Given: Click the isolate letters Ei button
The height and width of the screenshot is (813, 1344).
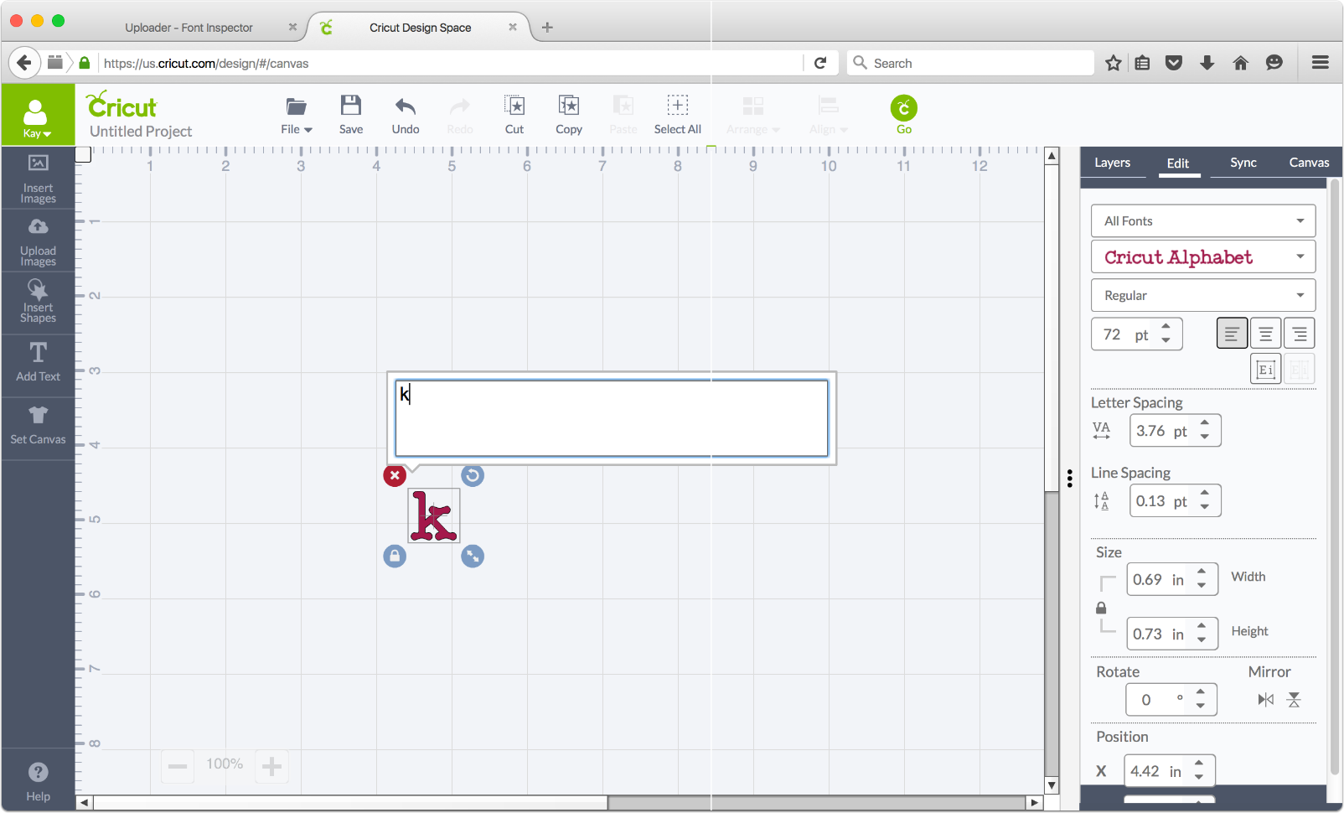Looking at the screenshot, I should click(1265, 369).
